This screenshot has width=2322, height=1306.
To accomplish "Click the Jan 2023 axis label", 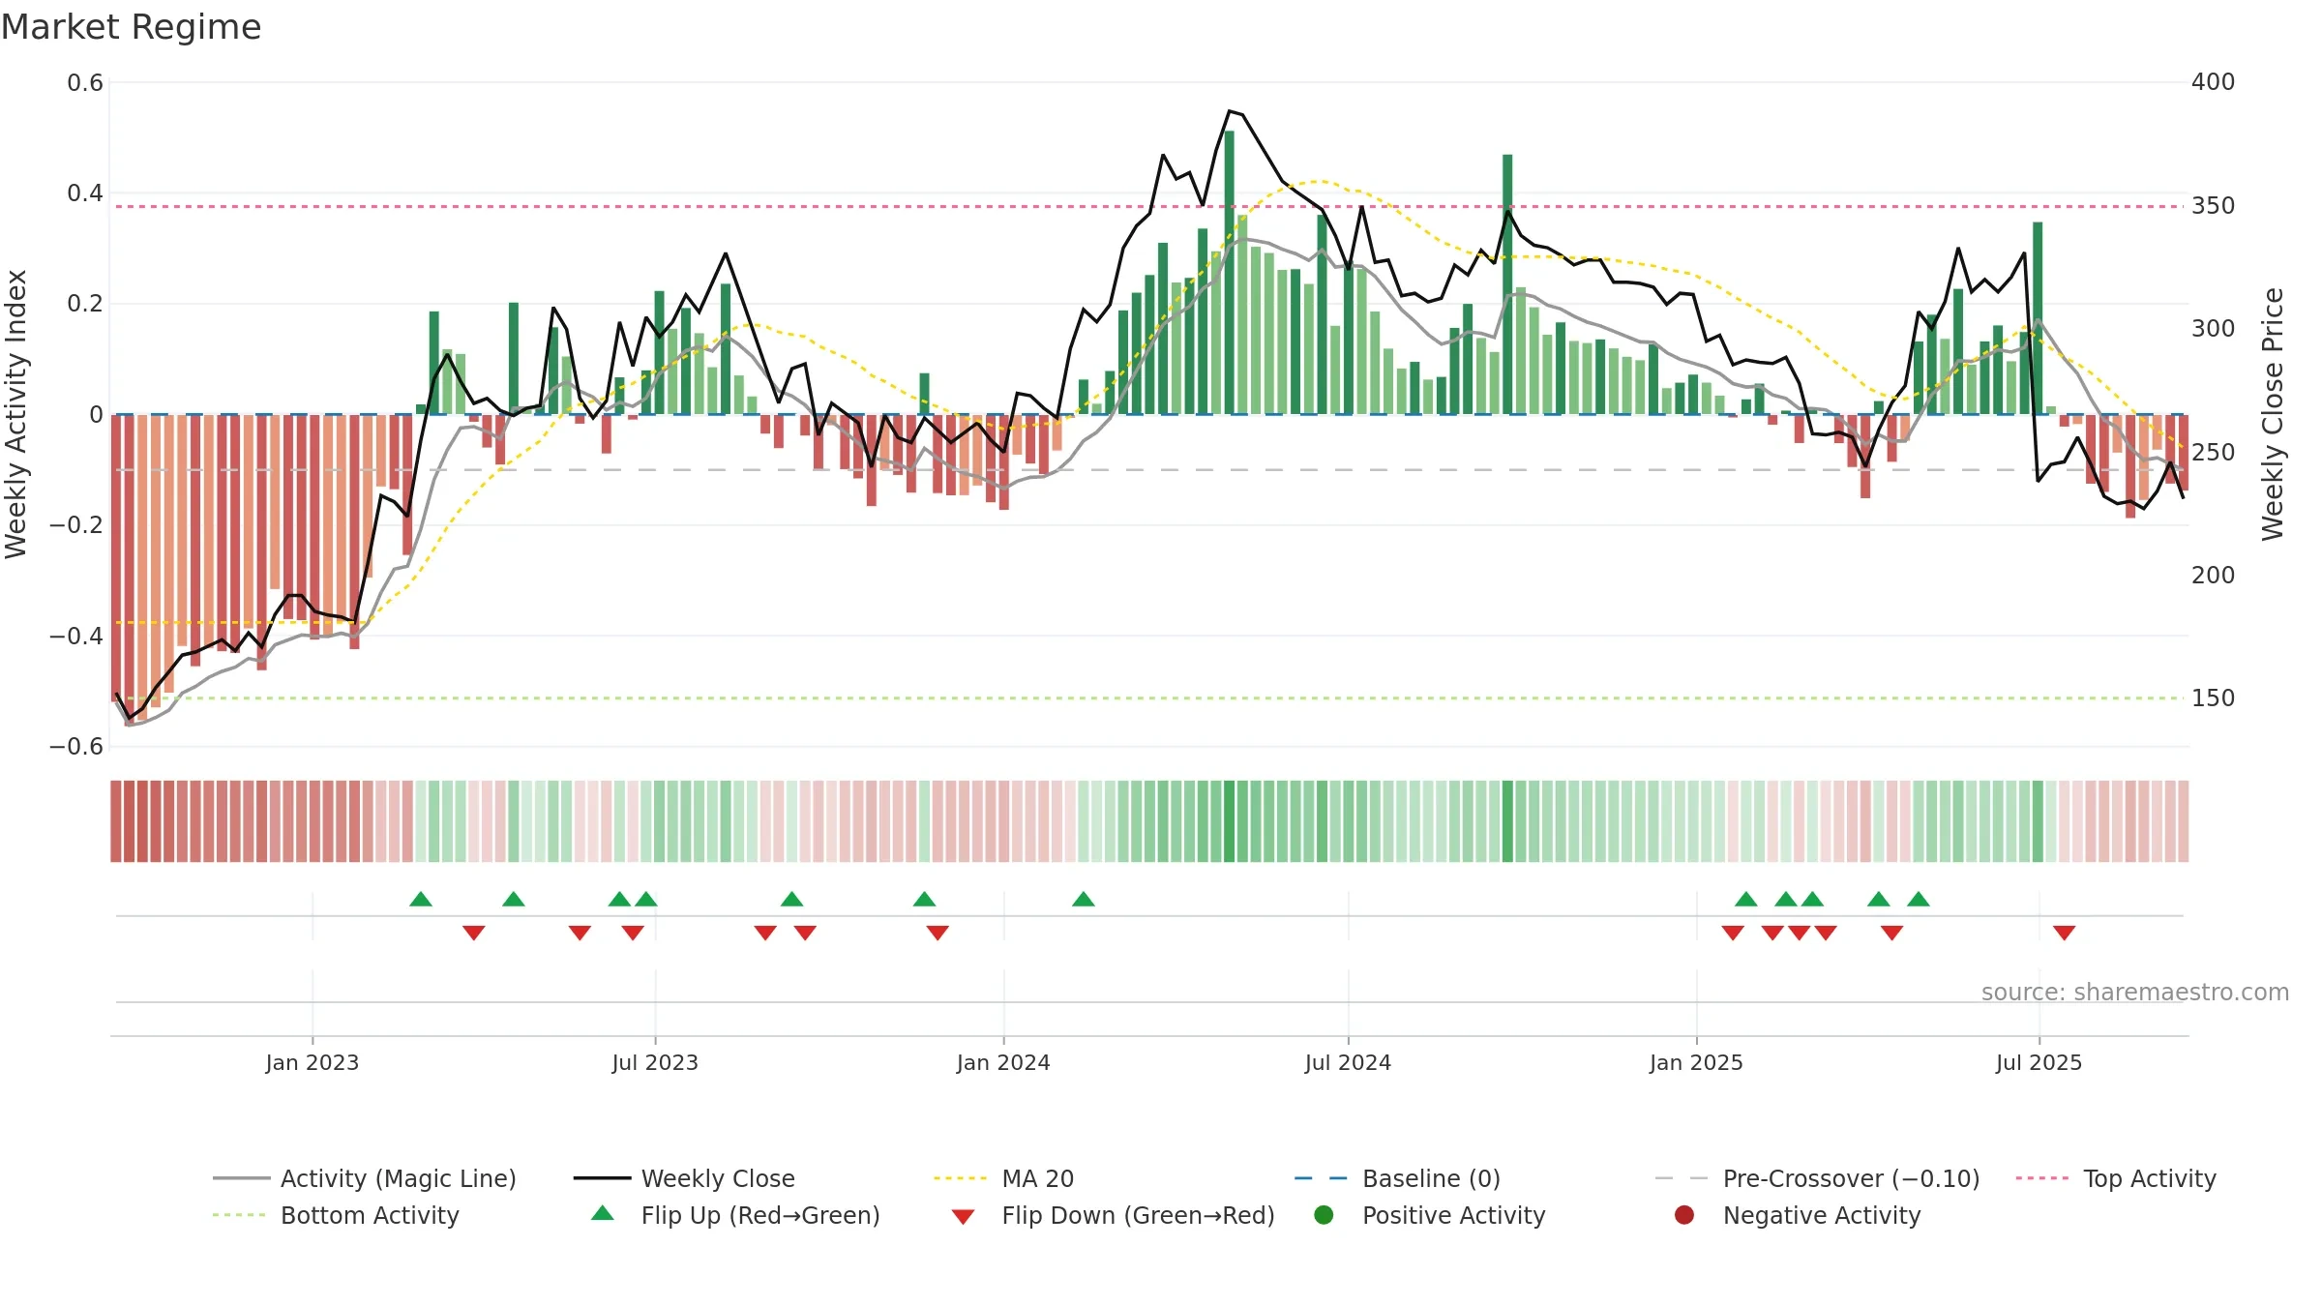I will click(x=313, y=1062).
